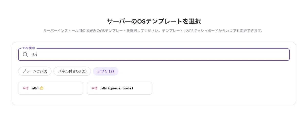
Task: Switch to the プレーンOS (0) tab
Action: (35, 71)
